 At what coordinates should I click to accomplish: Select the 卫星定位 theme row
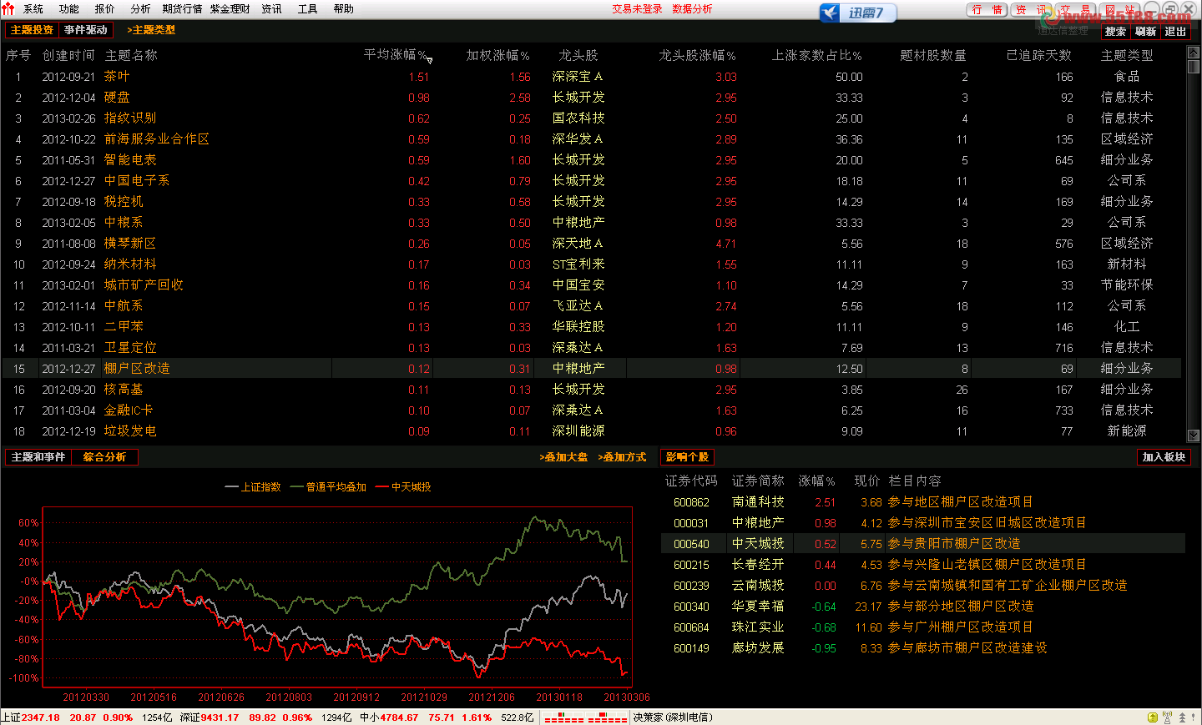point(592,348)
